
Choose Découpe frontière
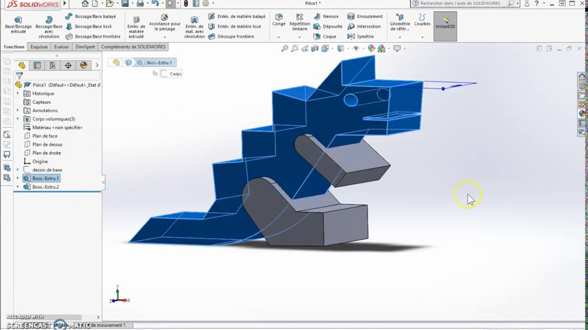231,37
